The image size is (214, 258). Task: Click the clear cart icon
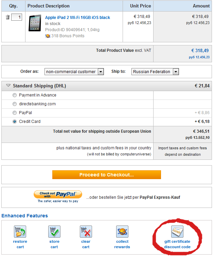point(86,232)
